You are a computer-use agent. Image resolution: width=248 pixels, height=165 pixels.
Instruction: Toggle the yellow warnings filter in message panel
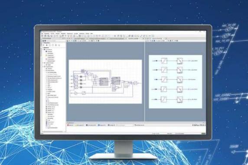click(79, 125)
